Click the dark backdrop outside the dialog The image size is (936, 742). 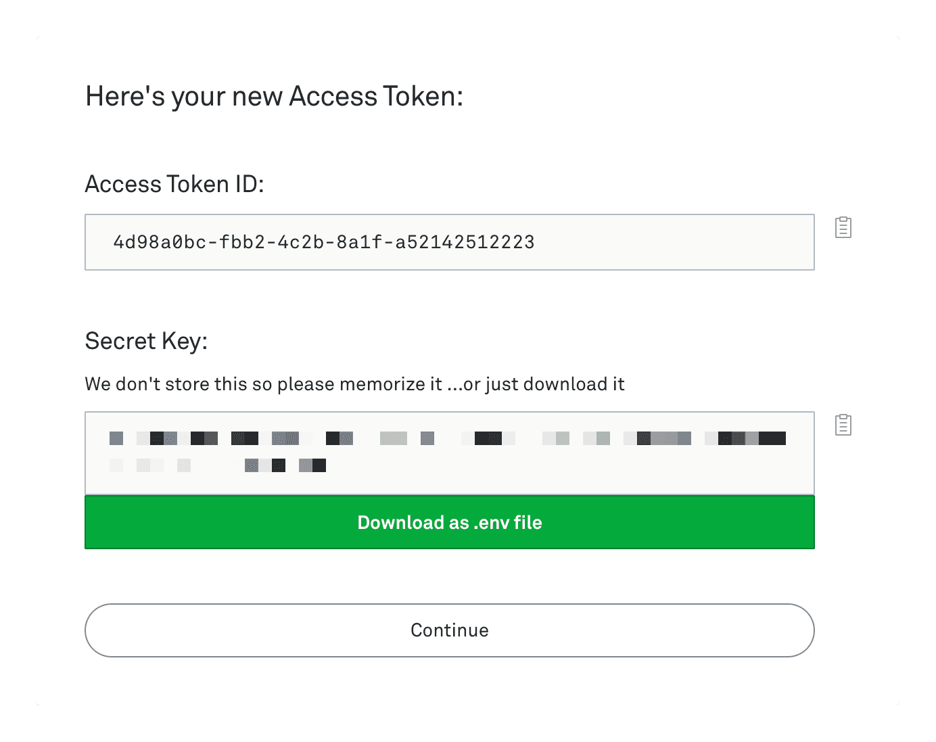coord(18,371)
